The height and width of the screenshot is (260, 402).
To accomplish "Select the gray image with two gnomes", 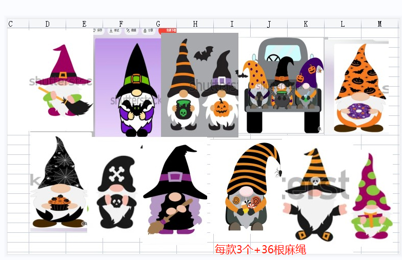I will tap(199, 85).
